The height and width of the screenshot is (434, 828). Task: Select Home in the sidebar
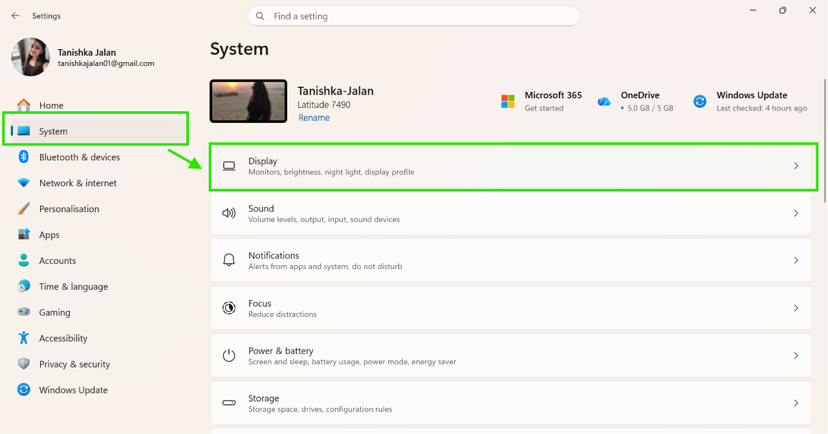point(101,105)
